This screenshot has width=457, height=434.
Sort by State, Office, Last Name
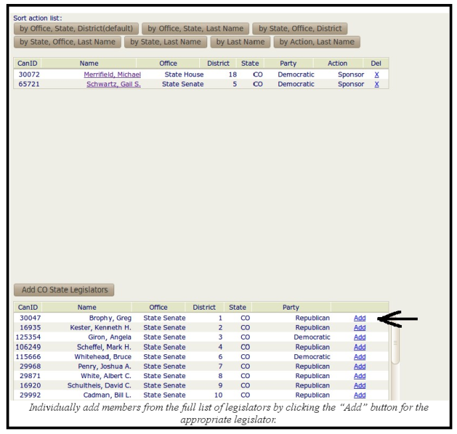(67, 42)
